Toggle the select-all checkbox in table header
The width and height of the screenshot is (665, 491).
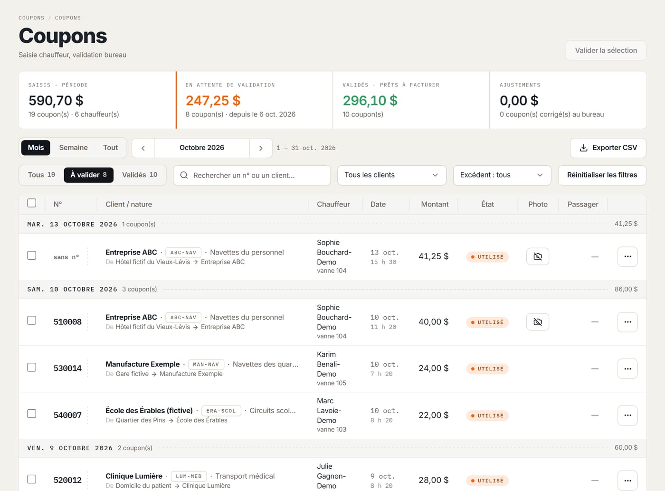[x=32, y=203]
